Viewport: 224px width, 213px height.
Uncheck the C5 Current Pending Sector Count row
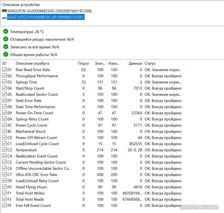4,162
